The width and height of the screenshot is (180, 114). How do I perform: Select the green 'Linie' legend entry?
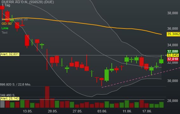(x=5, y=28)
